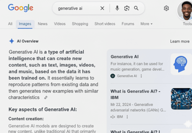The width and height of the screenshot is (192, 133).
Task: Switch to the All tab
Action: 10,24
